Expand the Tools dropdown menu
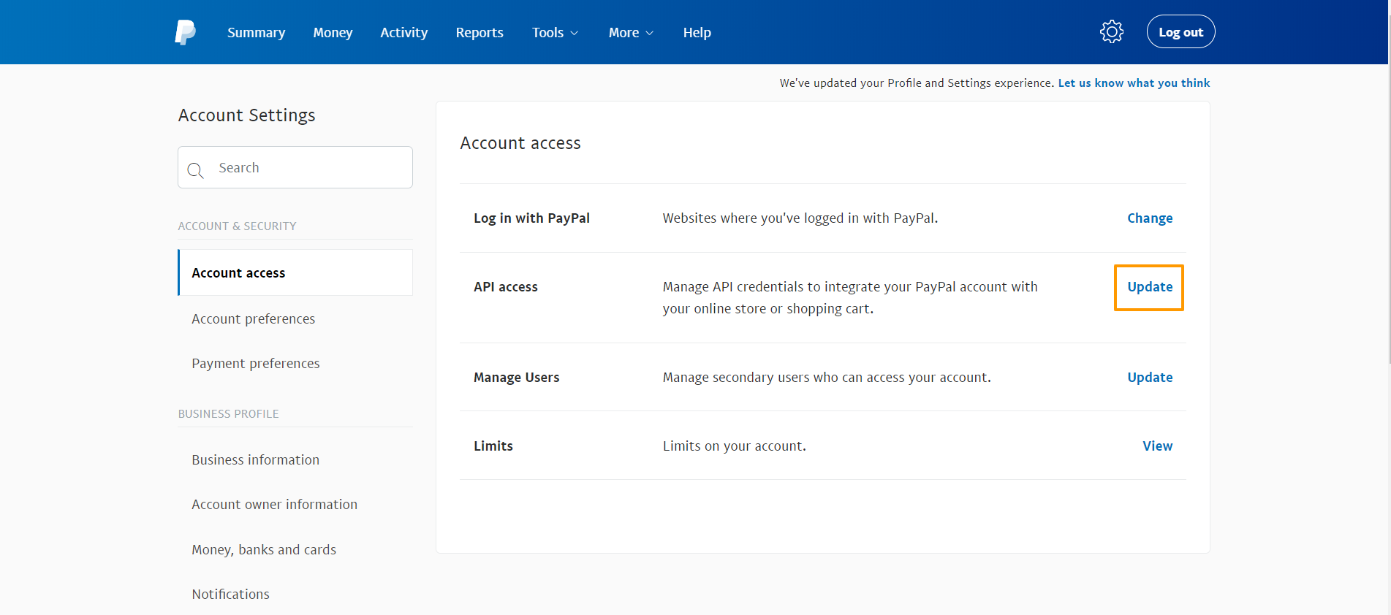This screenshot has width=1391, height=615. [x=555, y=33]
